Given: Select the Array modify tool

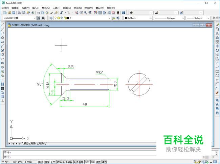Looking at the screenshot, I should click(217, 42).
